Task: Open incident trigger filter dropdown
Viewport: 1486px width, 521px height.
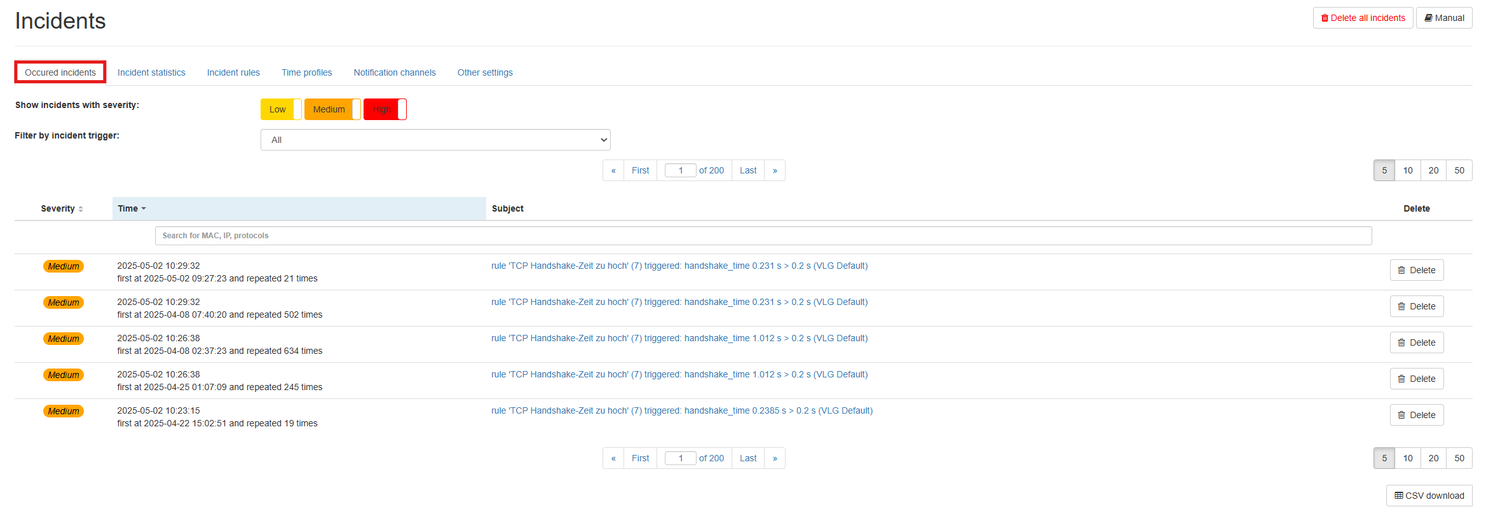Action: (435, 140)
